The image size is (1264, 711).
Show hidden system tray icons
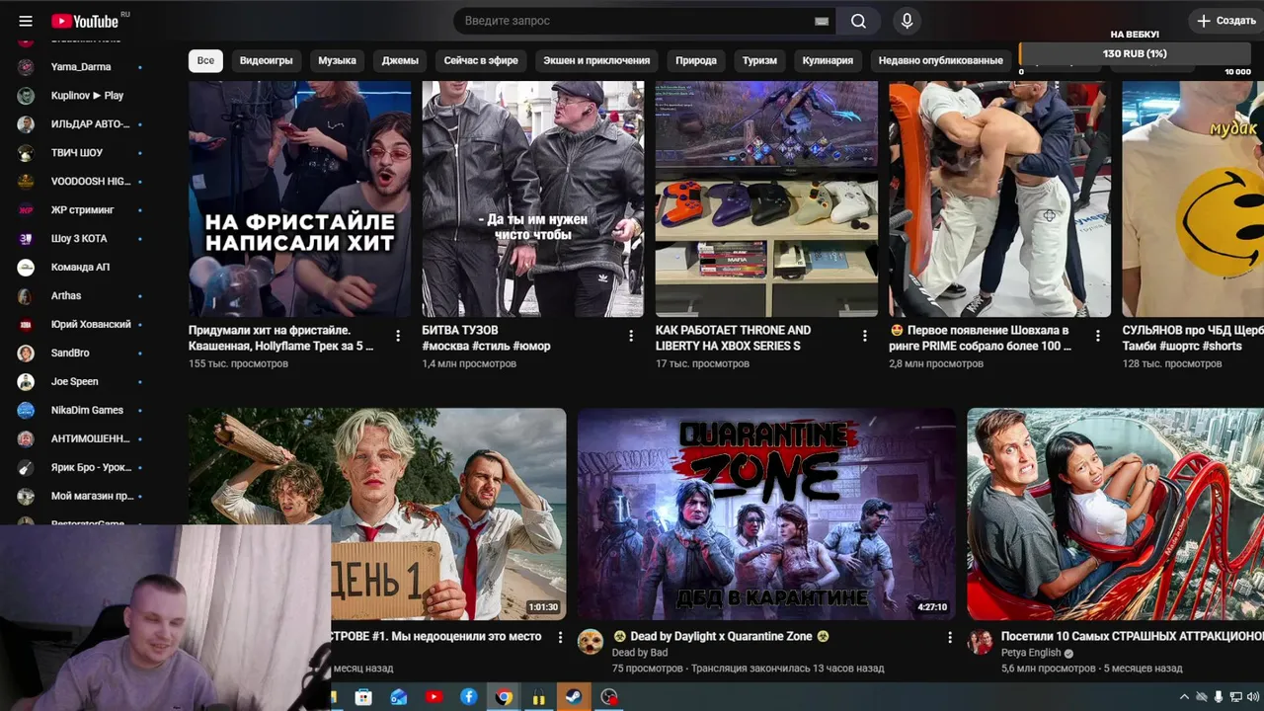pos(1184,697)
